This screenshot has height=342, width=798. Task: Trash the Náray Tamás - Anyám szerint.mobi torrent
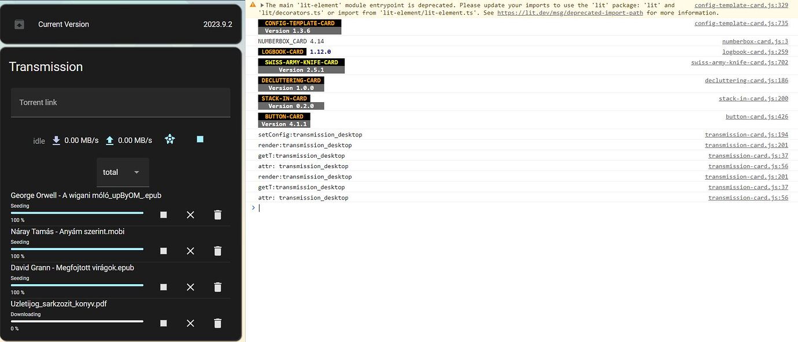217,251
